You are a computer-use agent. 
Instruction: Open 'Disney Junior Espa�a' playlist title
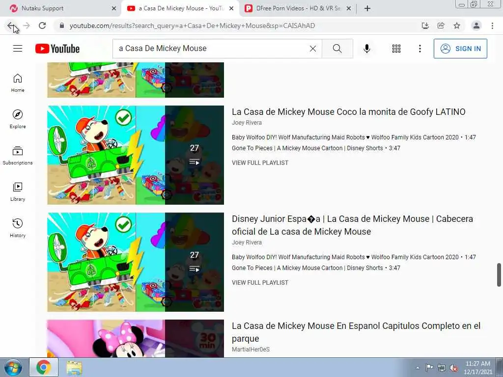(x=352, y=225)
